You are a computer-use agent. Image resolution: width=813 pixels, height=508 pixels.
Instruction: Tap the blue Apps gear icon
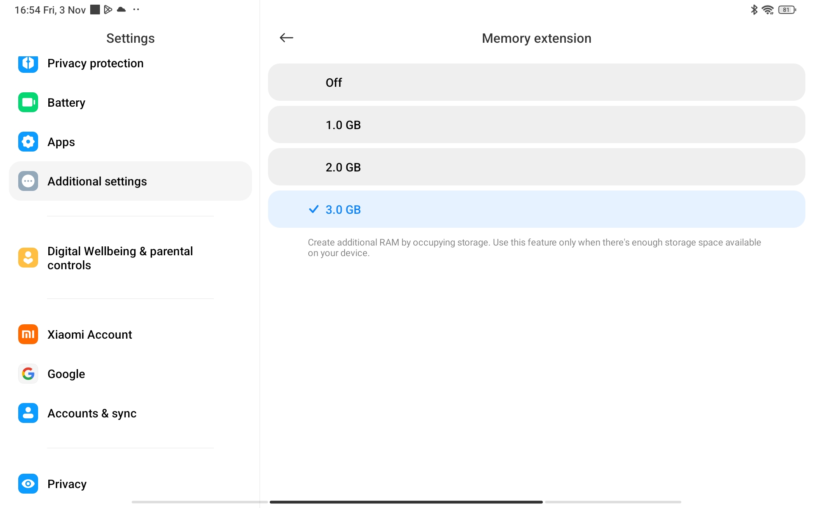pos(28,142)
